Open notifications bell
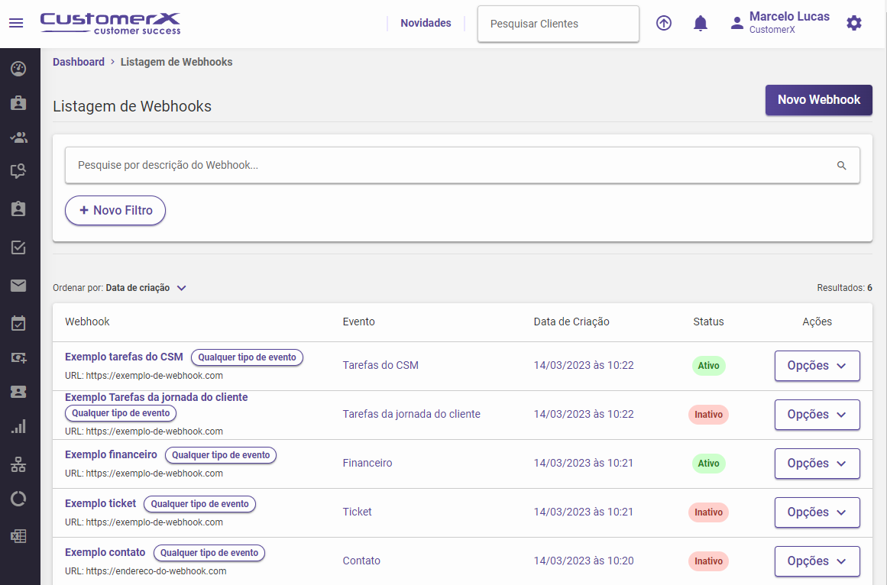887x585 pixels. click(701, 23)
